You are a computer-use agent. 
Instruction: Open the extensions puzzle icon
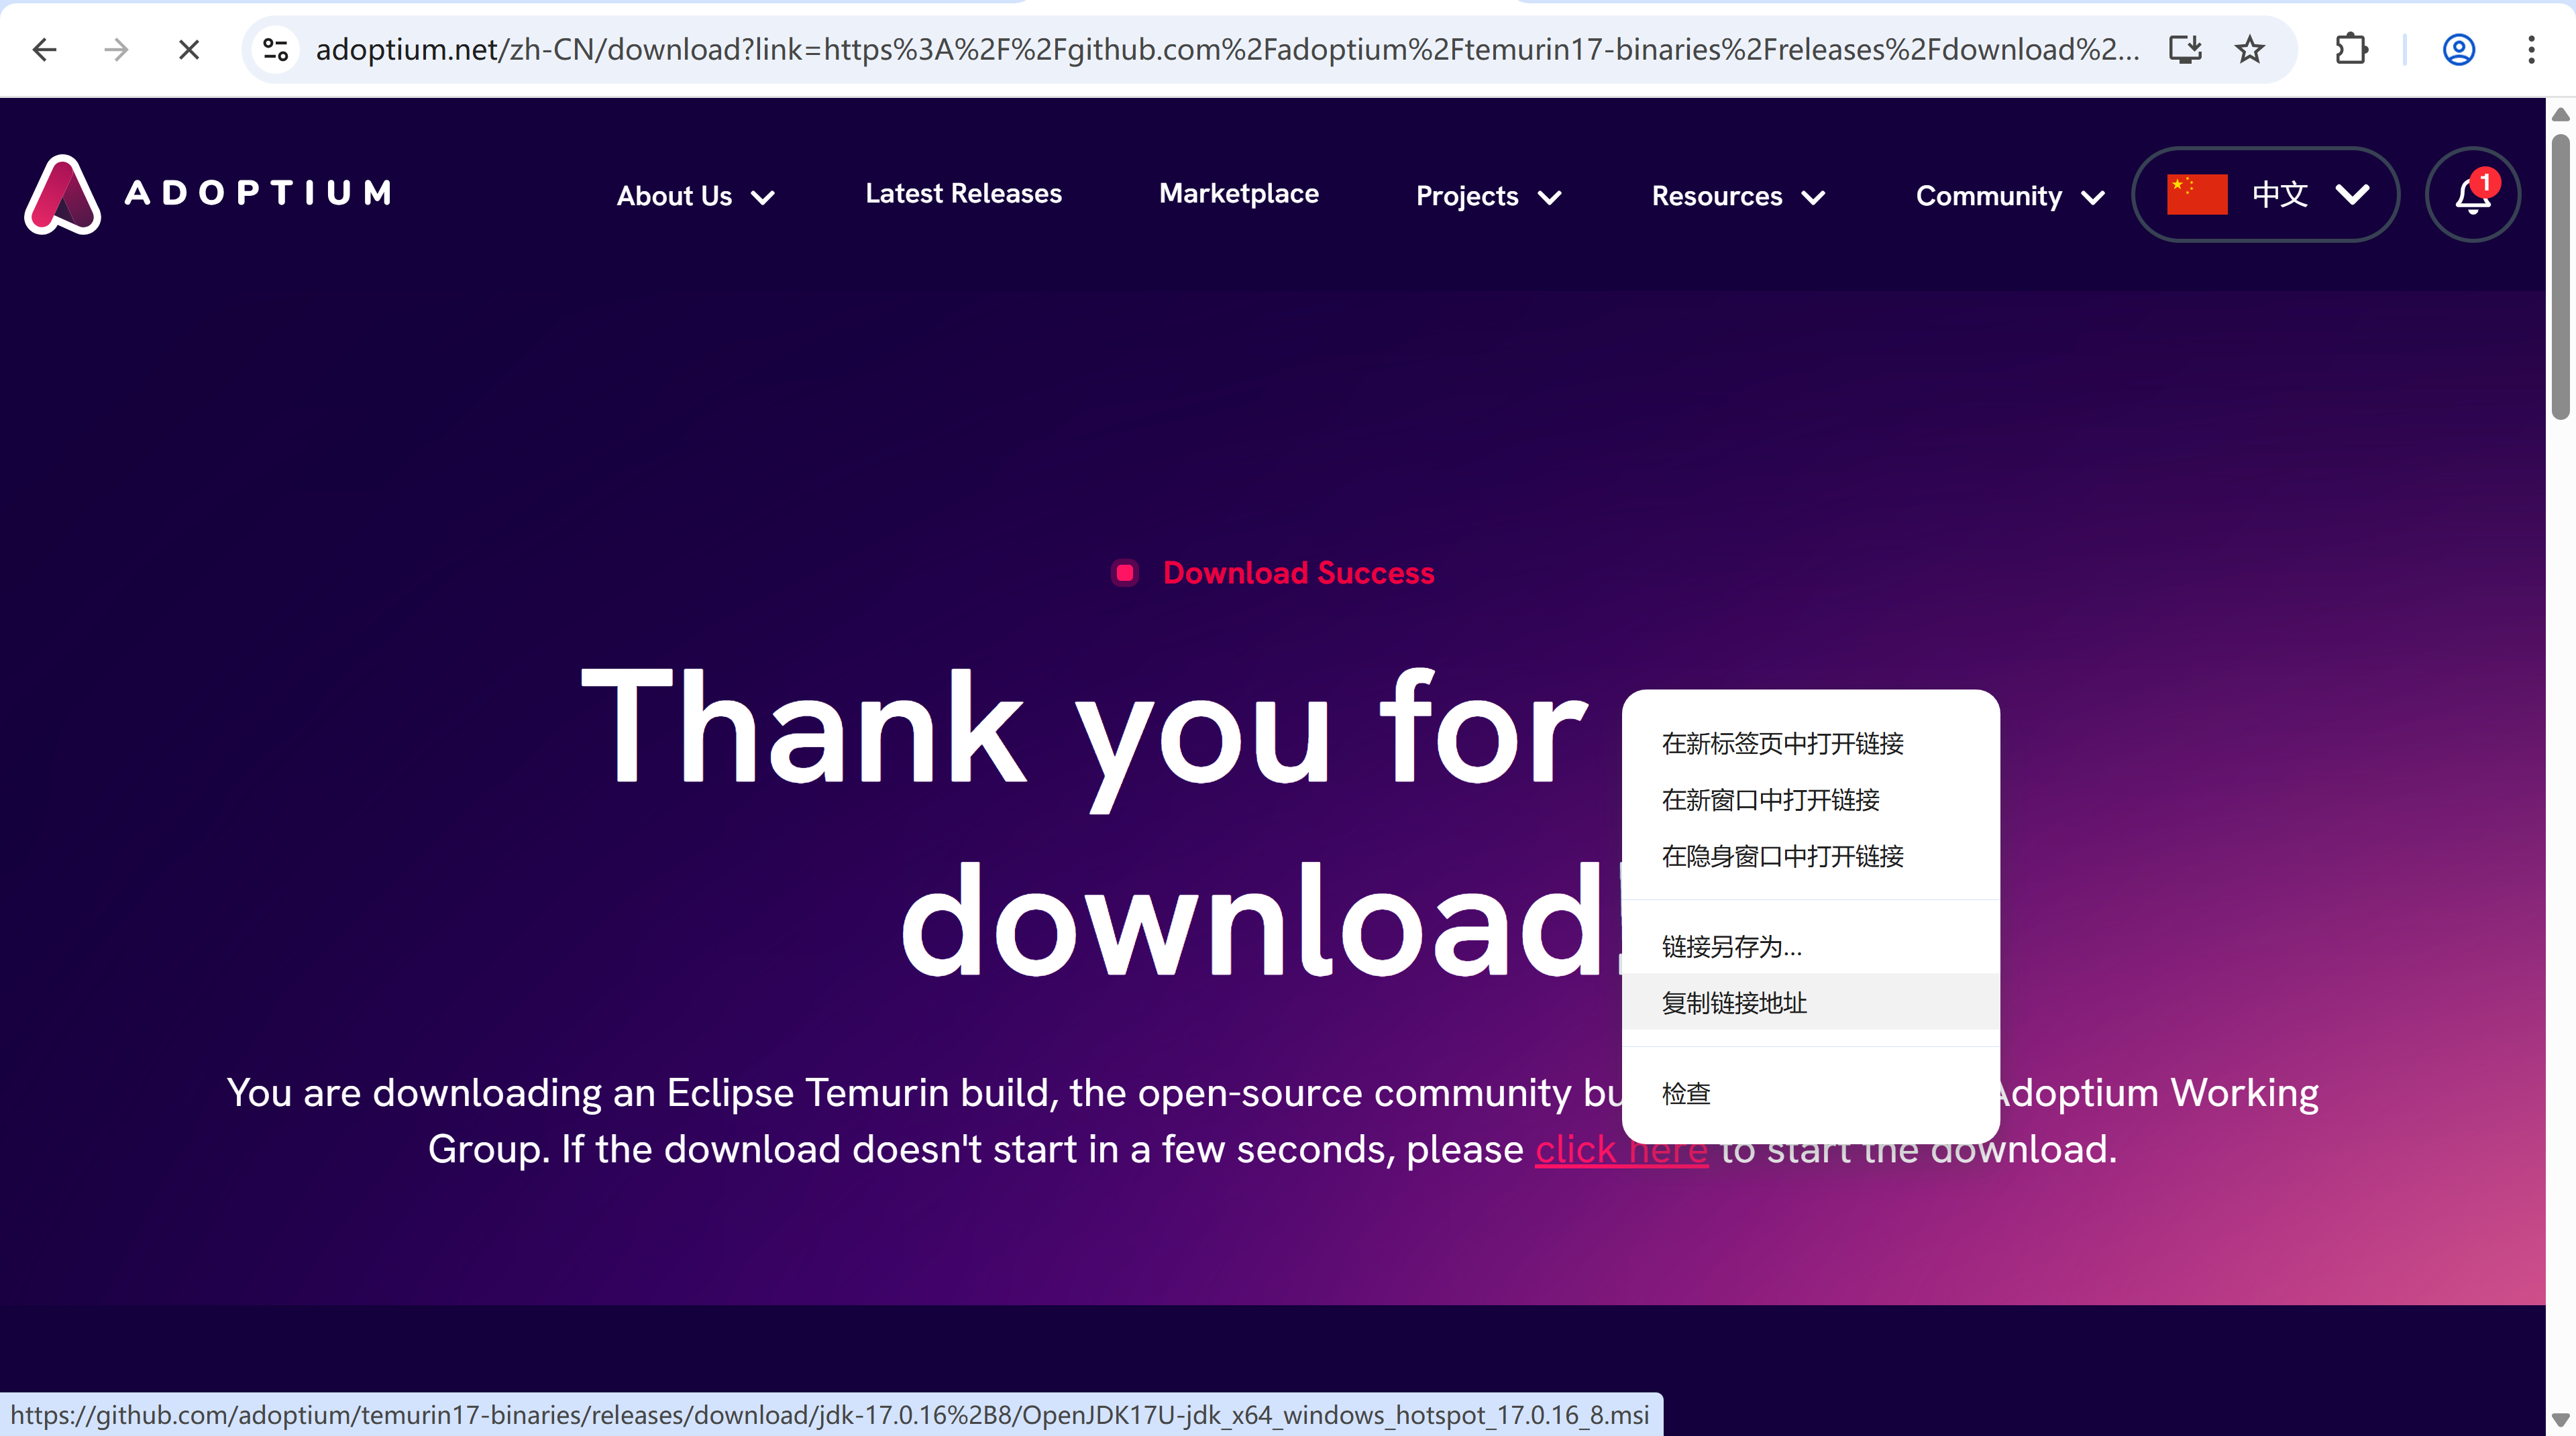tap(2351, 49)
